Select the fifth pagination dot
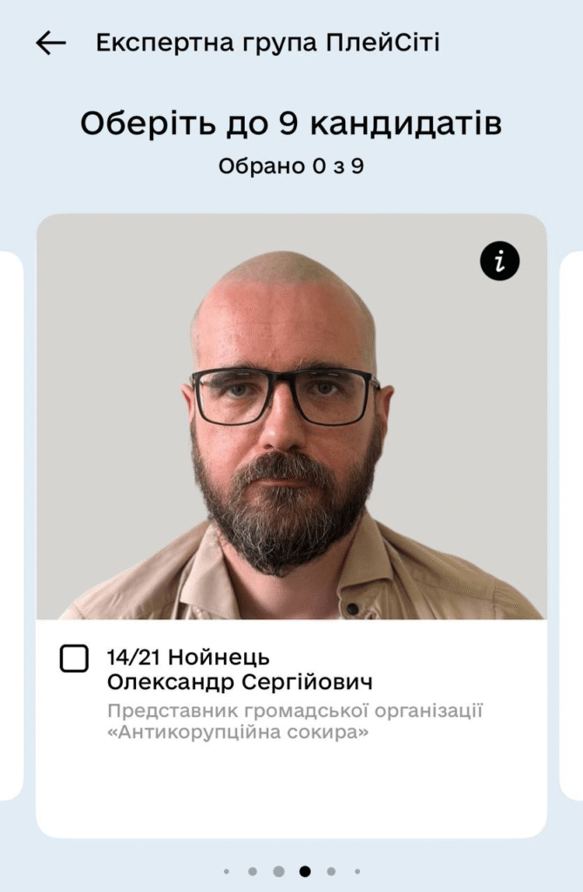This screenshot has width=583, height=892. [x=331, y=871]
